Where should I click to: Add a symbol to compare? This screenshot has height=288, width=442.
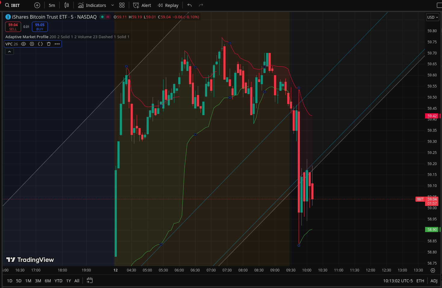click(37, 5)
